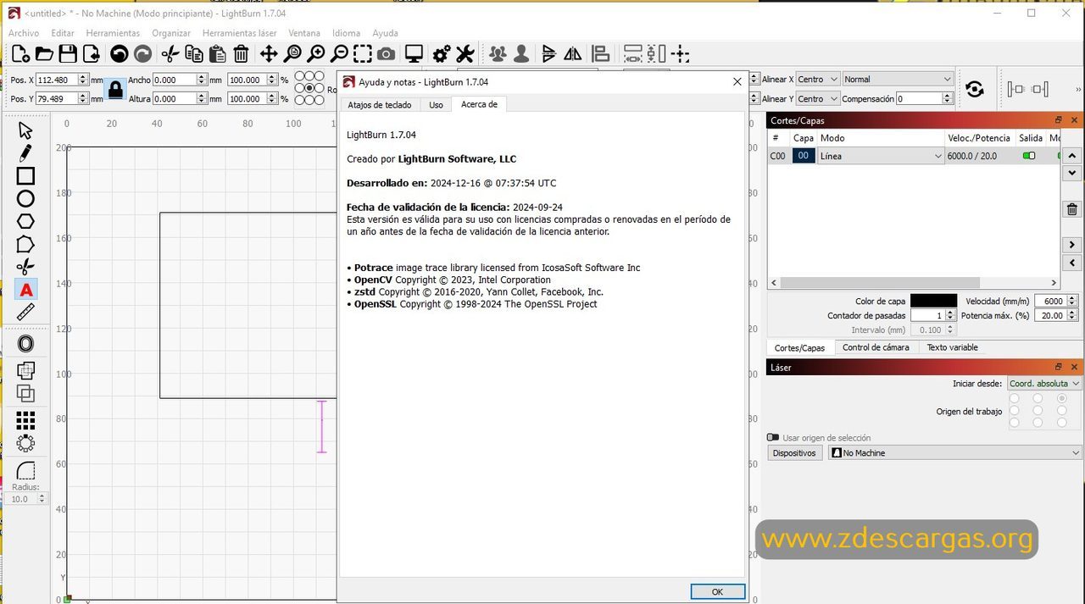The height and width of the screenshot is (604, 1085).
Task: Click the Zoom out magnifier icon
Action: pyautogui.click(x=339, y=54)
